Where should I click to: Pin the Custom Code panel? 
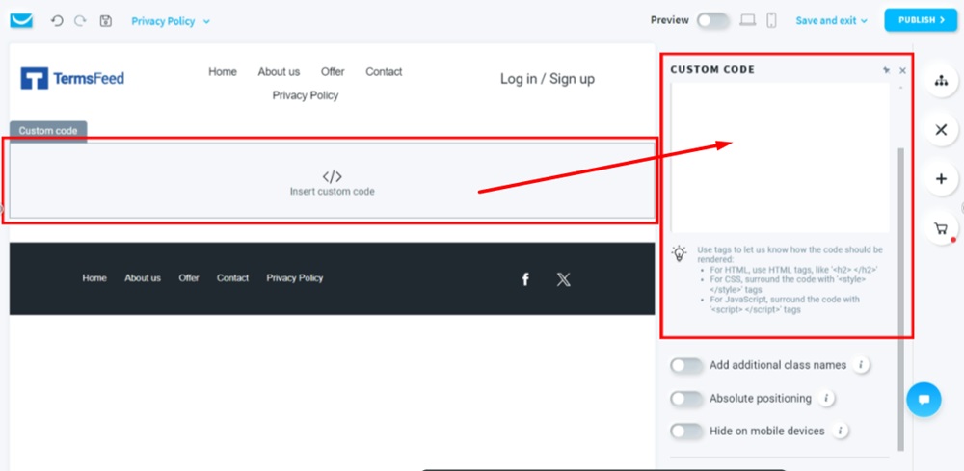(886, 70)
